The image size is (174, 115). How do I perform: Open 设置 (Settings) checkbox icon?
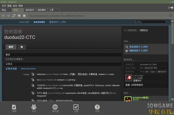76,108
